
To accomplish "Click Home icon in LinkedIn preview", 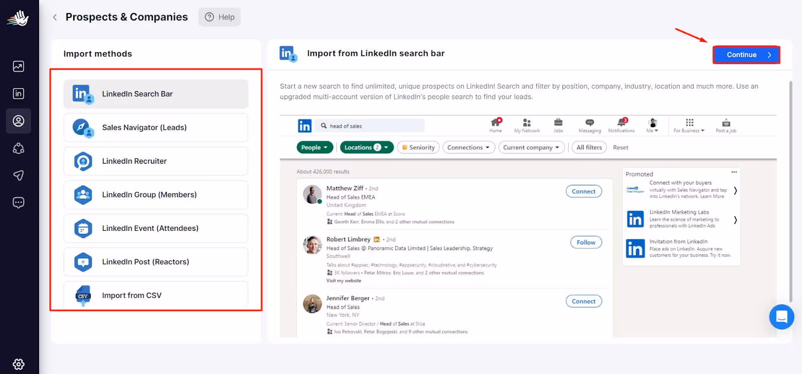I will point(496,125).
